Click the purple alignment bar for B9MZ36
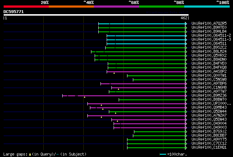This screenshot has width=233, height=157. click(124, 96)
